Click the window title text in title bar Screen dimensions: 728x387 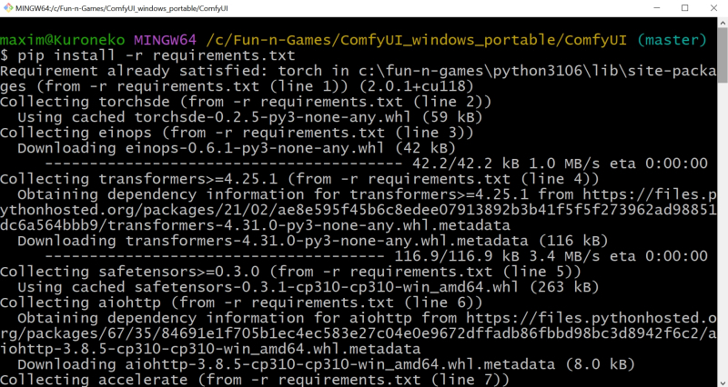[118, 8]
